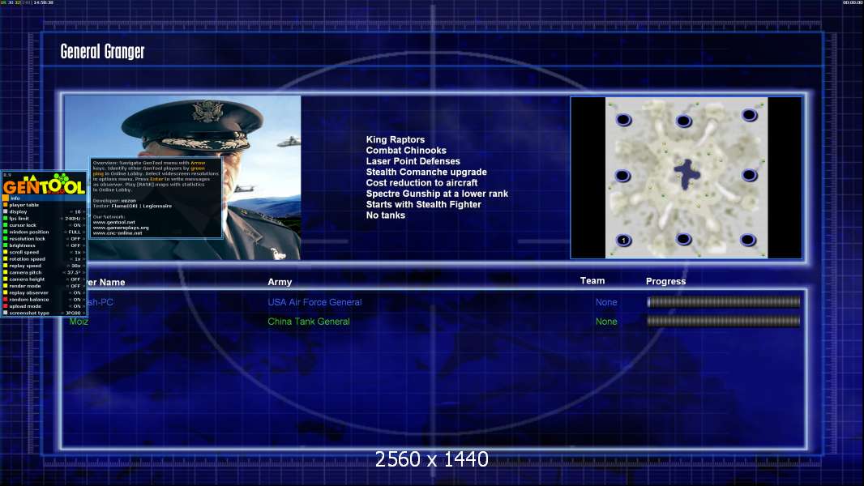
Task: Click the grey square beside display
Action: tap(6, 211)
